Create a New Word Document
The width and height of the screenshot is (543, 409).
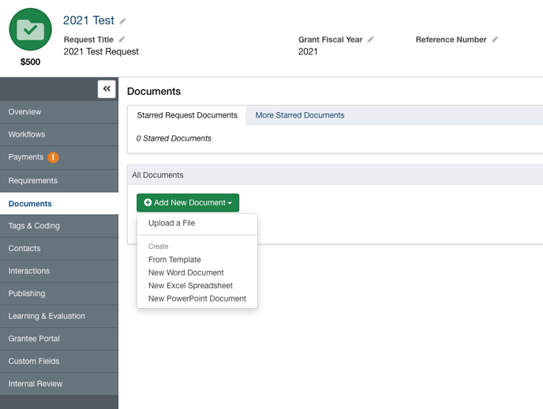[197, 272]
